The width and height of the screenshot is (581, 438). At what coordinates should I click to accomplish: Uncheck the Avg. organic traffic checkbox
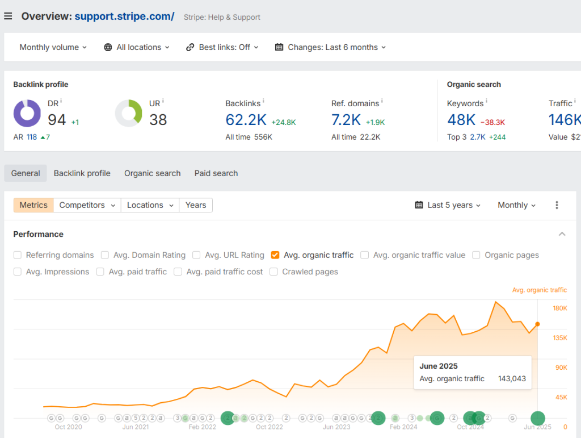[x=275, y=255]
